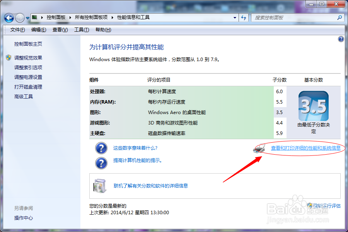Click the back navigation arrow
Image resolution: width=348 pixels, height=232 pixels.
[x=9, y=17]
